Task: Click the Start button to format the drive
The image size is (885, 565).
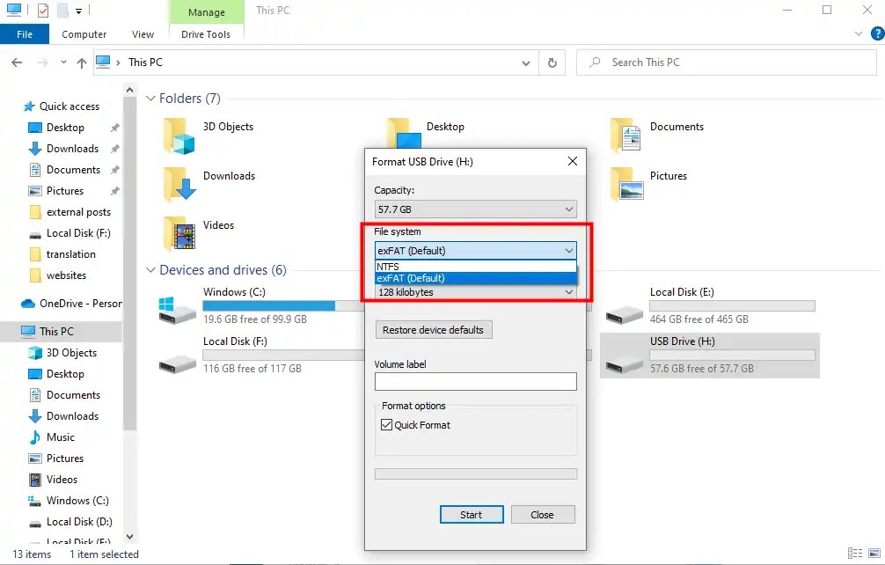Action: [472, 514]
